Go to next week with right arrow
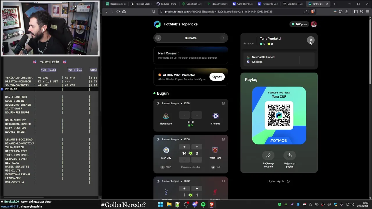This screenshot has width=372, height=209. (x=223, y=38)
